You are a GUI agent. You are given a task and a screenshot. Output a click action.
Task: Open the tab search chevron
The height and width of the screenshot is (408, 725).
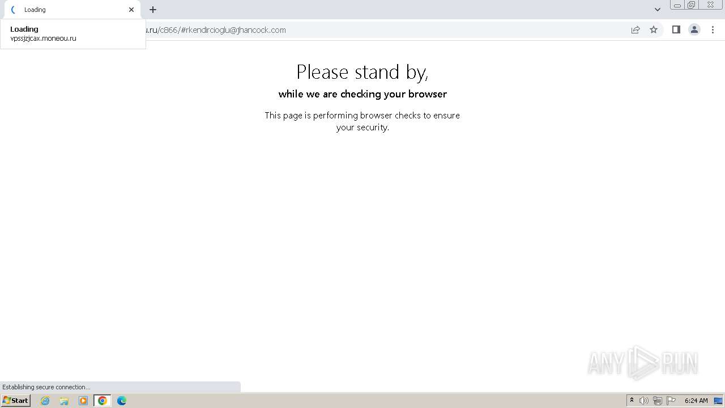657,10
